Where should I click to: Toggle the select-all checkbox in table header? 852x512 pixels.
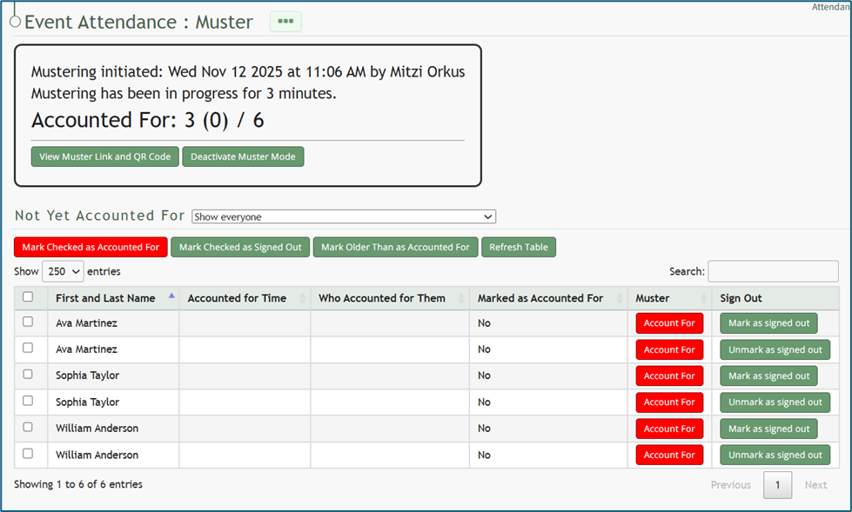click(28, 297)
